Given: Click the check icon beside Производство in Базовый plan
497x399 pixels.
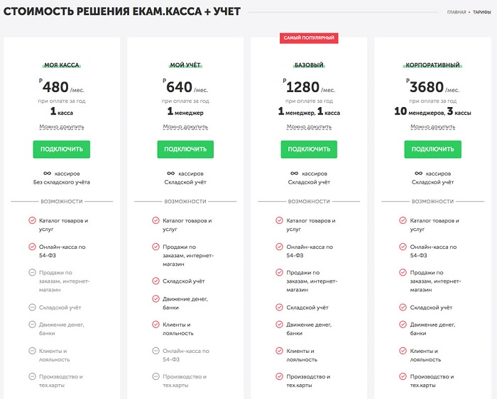Looking at the screenshot, I should coord(279,376).
